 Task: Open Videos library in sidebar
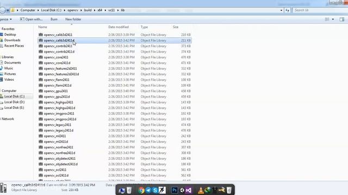(9, 80)
